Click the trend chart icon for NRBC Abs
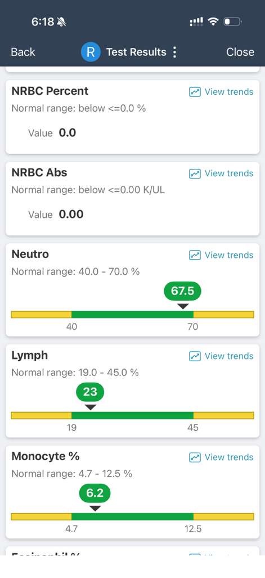 [x=195, y=173]
